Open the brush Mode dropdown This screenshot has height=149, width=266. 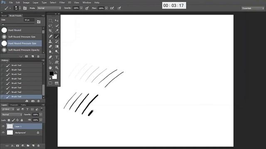coord(49,8)
